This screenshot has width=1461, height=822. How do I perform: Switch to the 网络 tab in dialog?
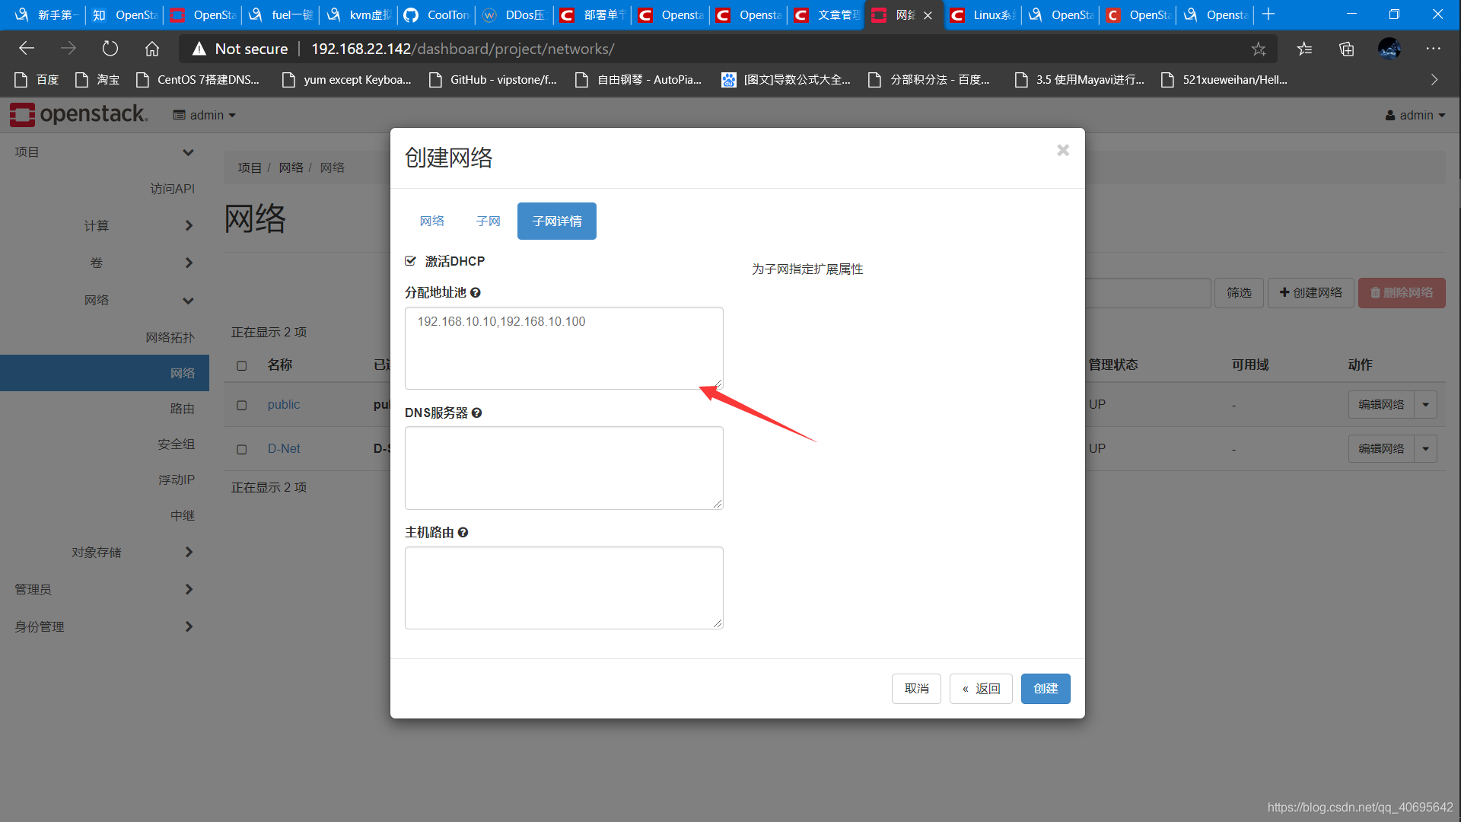click(x=432, y=221)
